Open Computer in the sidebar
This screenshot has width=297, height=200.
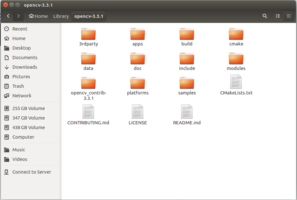31,137
